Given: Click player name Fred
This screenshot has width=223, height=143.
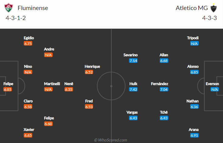Looking at the screenshot, I should coord(89,101).
